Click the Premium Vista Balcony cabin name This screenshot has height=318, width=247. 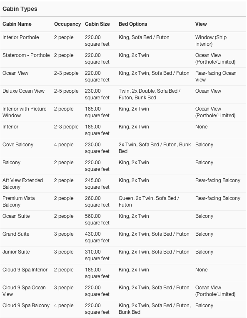tap(18, 201)
